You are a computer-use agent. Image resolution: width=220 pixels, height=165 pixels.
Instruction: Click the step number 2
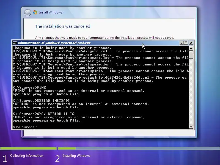click(57, 159)
